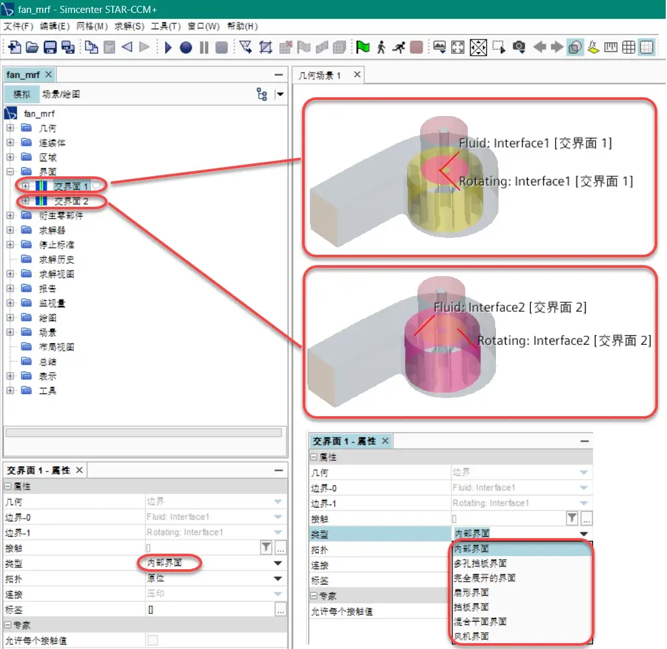Click the Initialize Solution play arrow icon
667x649 pixels.
[x=168, y=47]
